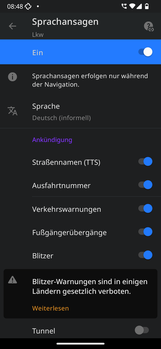Go back using the arrow icon
This screenshot has width=161, height=349.
(13, 26)
